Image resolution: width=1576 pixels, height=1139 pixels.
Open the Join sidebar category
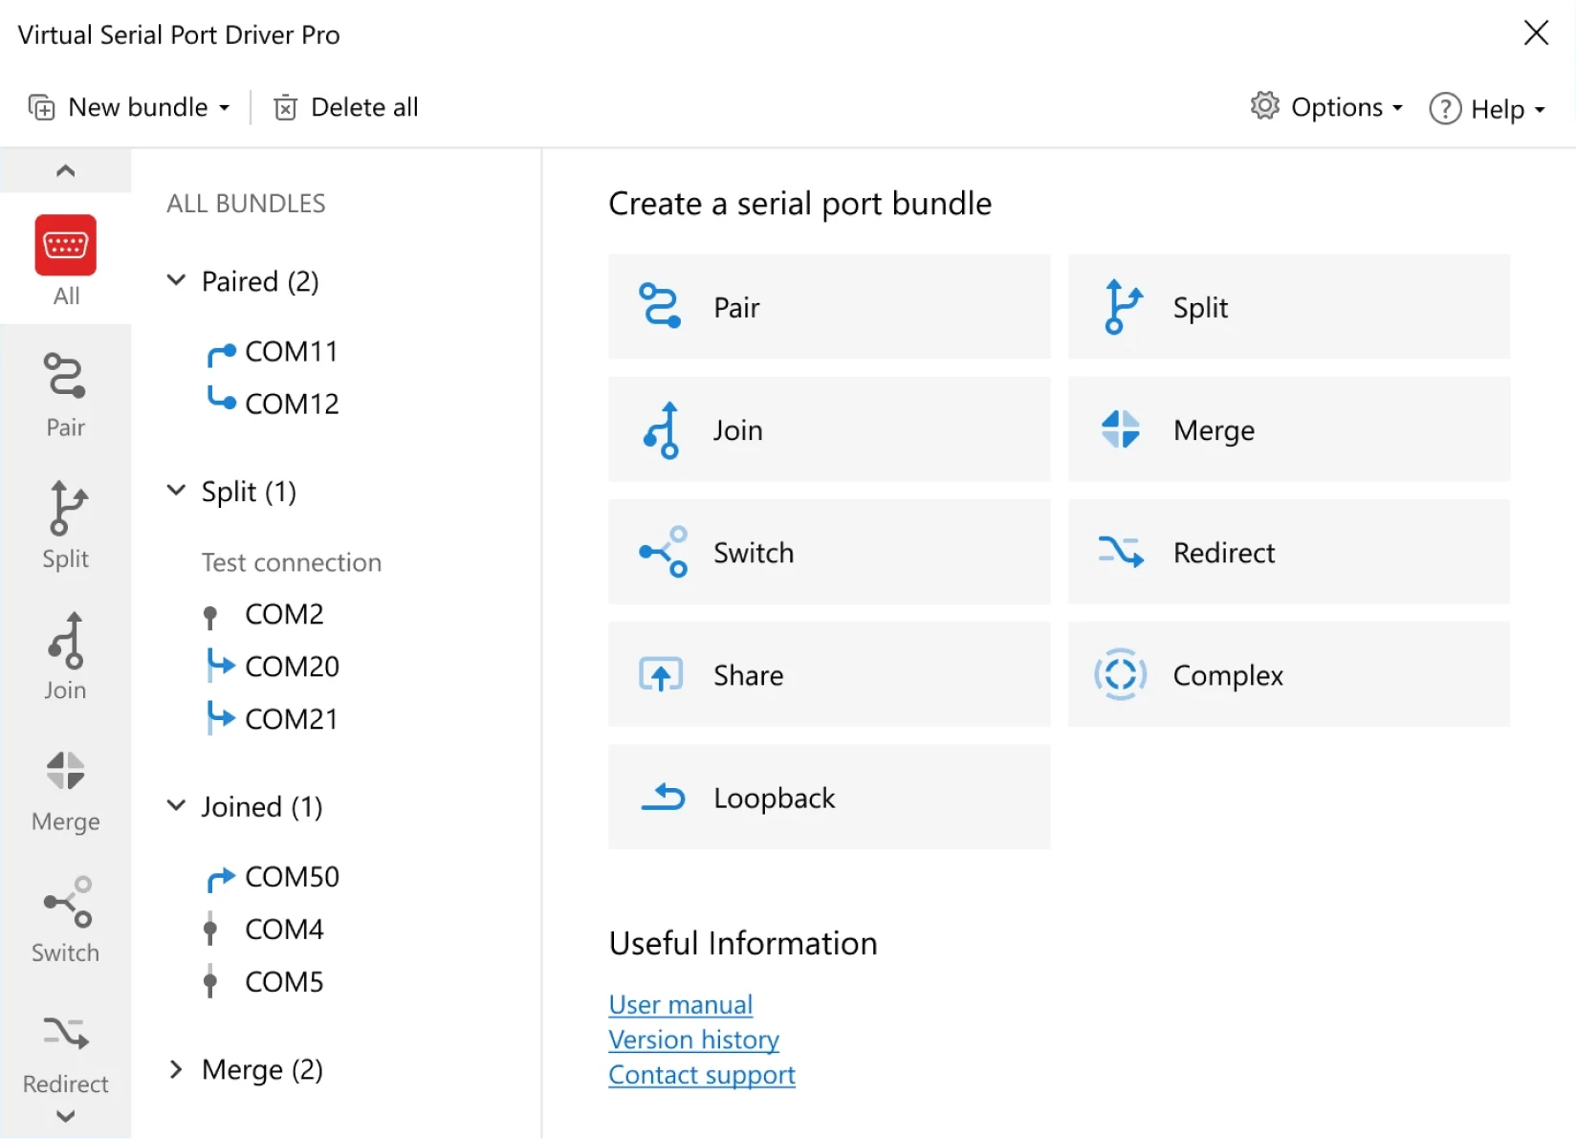(x=65, y=656)
